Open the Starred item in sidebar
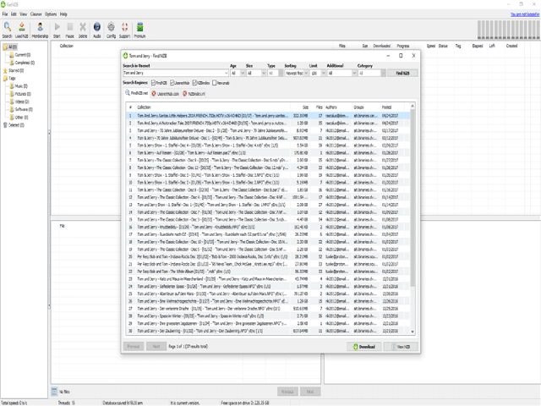The image size is (541, 406). (14, 70)
